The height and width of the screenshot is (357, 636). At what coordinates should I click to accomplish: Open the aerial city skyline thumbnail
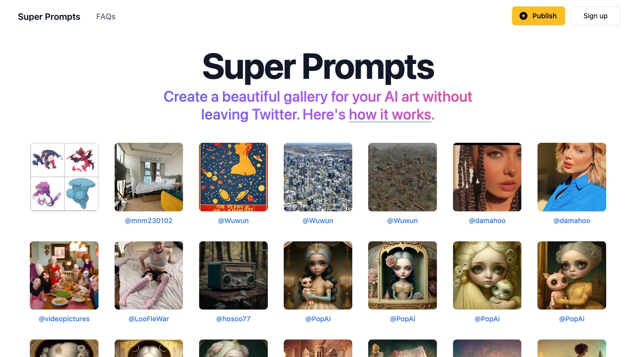pyautogui.click(x=318, y=177)
